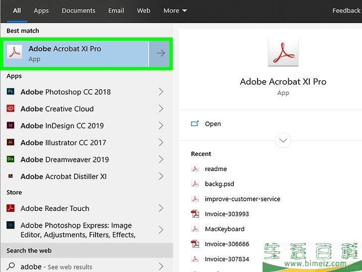The height and width of the screenshot is (272, 362).
Task: Switch to the All tab
Action: (x=17, y=10)
